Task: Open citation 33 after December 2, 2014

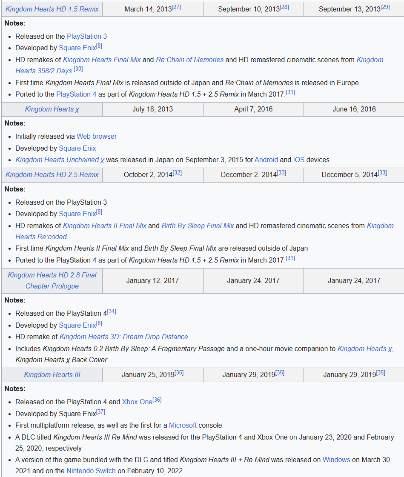Action: [281, 173]
